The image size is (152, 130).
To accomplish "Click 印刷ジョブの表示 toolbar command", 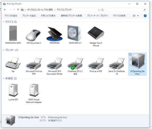I will (48, 16).
